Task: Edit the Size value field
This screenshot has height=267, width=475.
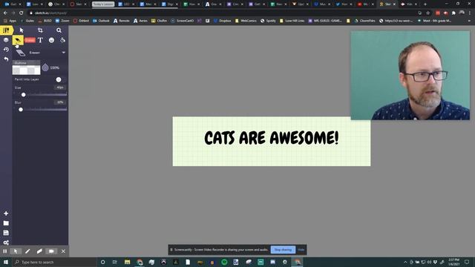Action: (60, 88)
